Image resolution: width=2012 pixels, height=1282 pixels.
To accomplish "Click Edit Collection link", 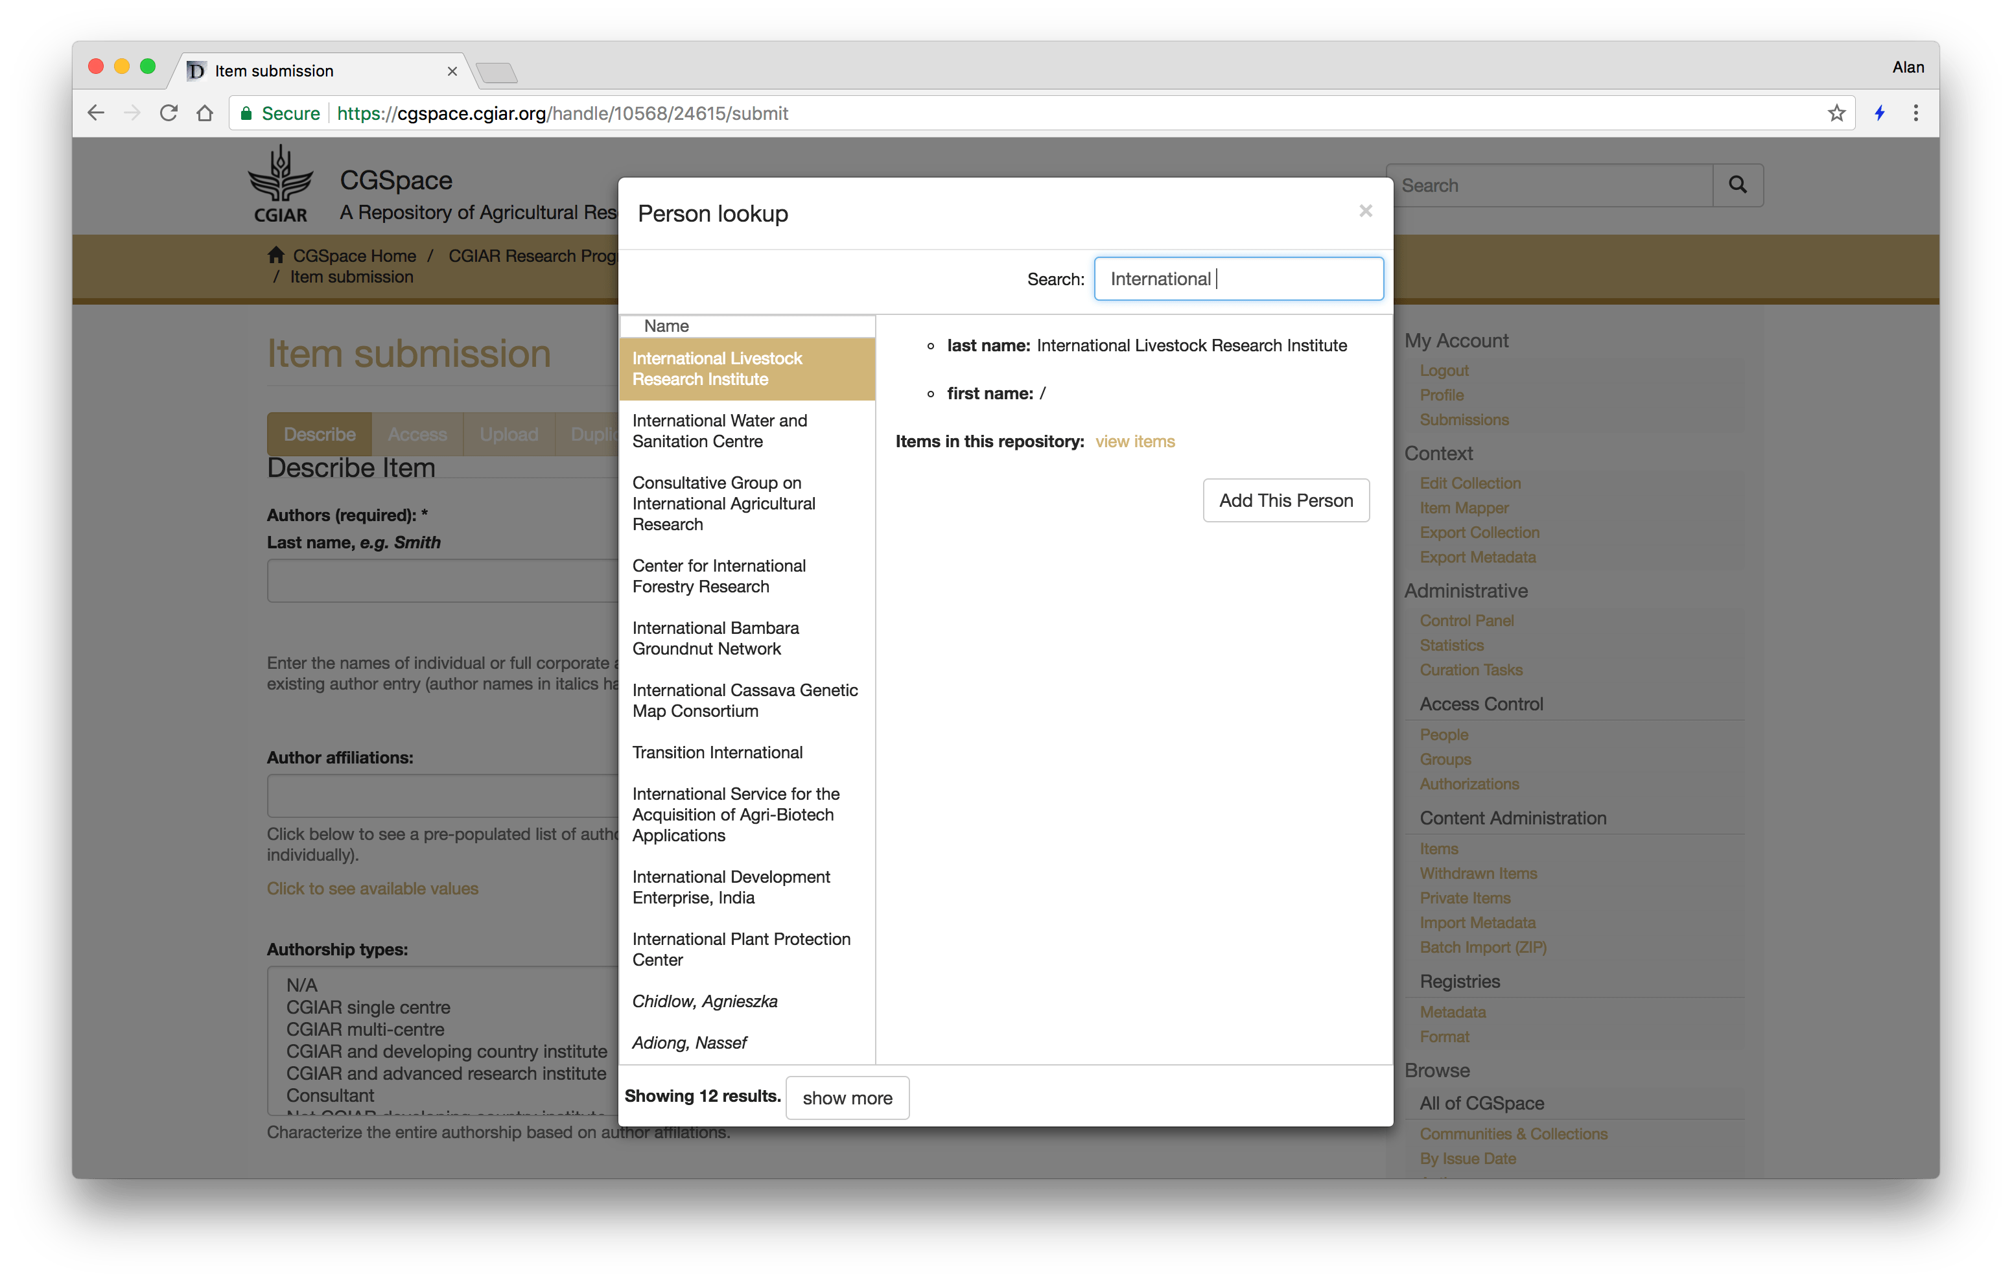I will click(x=1469, y=483).
